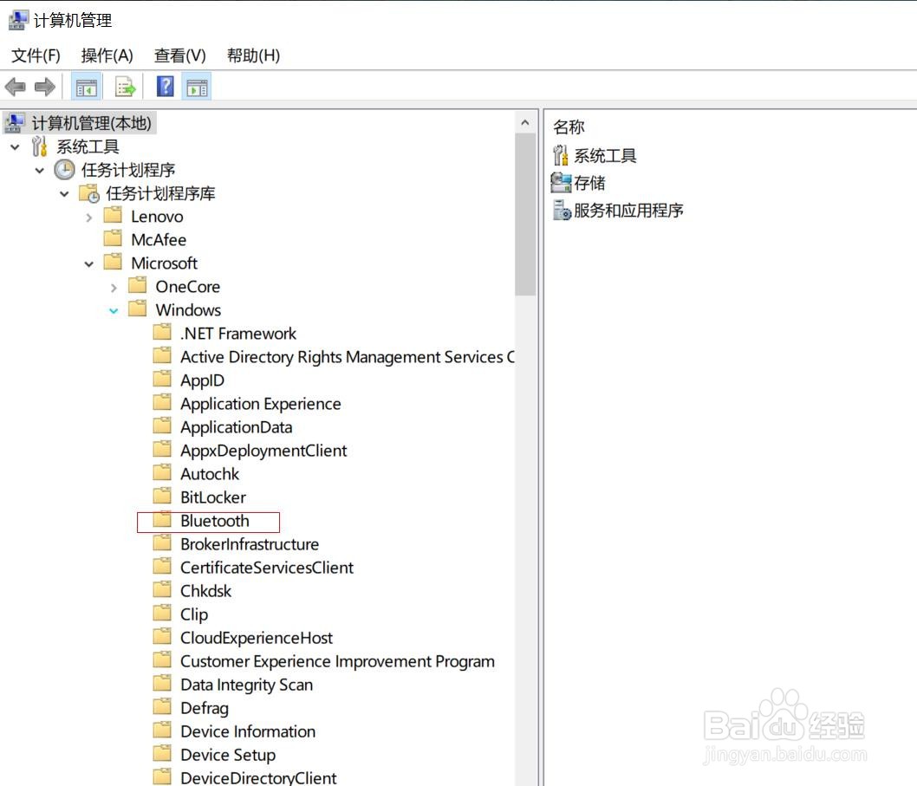The image size is (917, 786).
Task: Select the CertificateServicesClient folder
Action: pos(267,568)
